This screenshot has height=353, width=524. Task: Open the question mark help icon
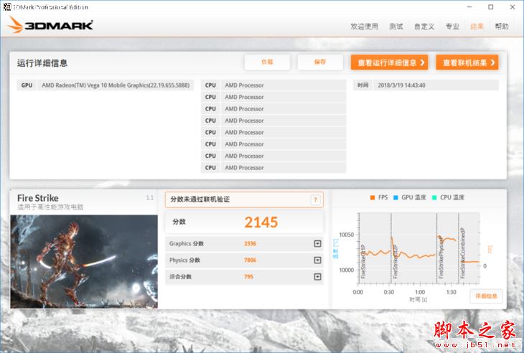315,199
